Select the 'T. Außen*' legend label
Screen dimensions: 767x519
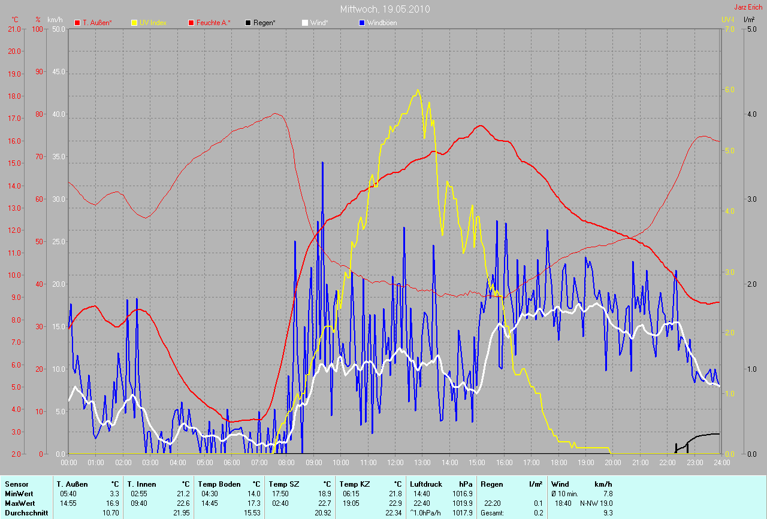point(97,23)
